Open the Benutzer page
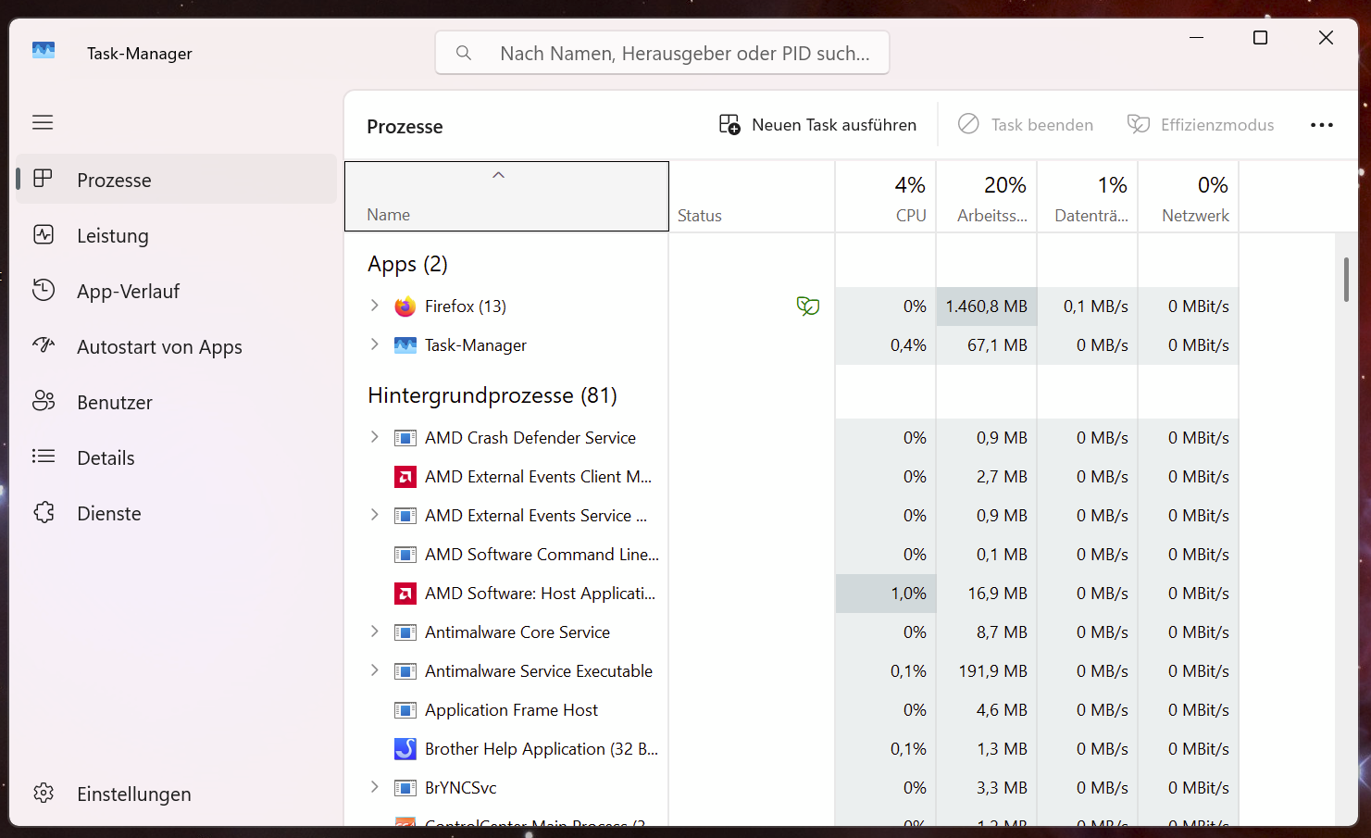The height and width of the screenshot is (838, 1371). click(176, 402)
